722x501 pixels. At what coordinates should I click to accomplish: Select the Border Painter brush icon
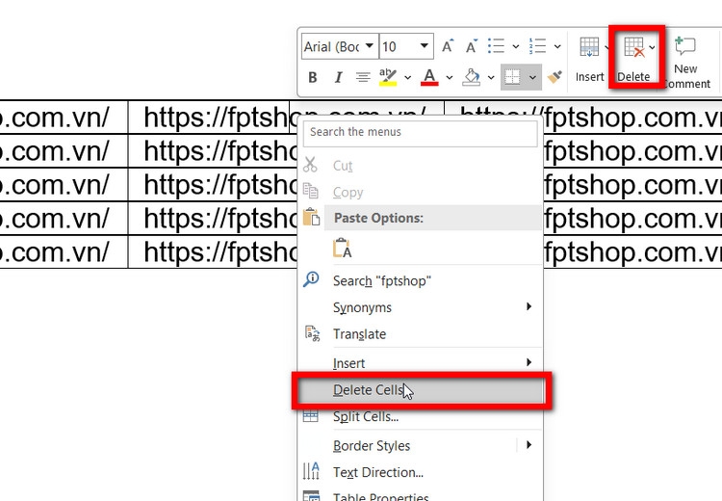click(x=554, y=77)
